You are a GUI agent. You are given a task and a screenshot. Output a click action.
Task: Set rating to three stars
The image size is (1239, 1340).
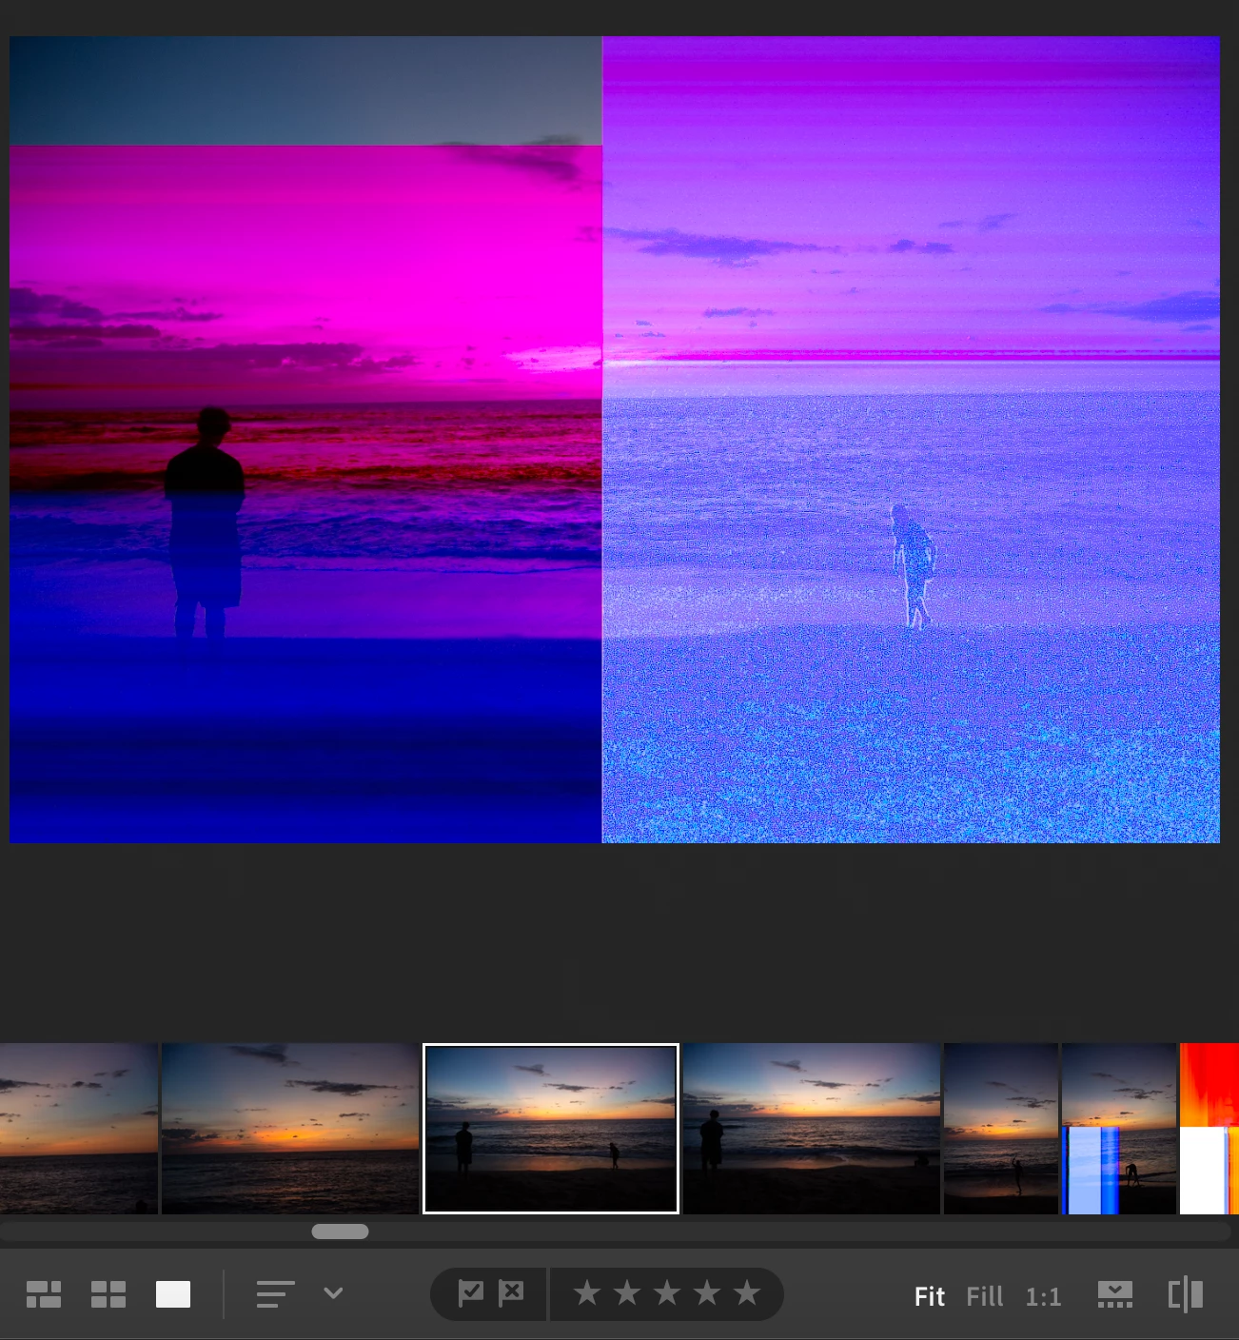[667, 1293]
